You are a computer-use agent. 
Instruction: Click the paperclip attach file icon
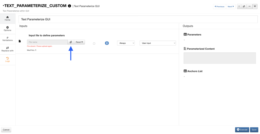(x=71, y=42)
